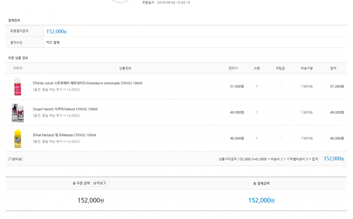353x219 pixels.
Task: Click the 57,000원 sale price
Action: click(x=237, y=87)
